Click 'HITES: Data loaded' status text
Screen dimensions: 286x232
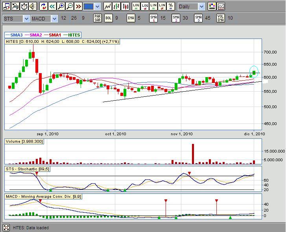click(31, 228)
